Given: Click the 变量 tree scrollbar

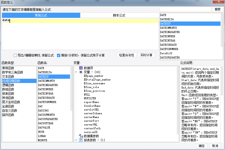Looking at the screenshot, I should point(178,100).
